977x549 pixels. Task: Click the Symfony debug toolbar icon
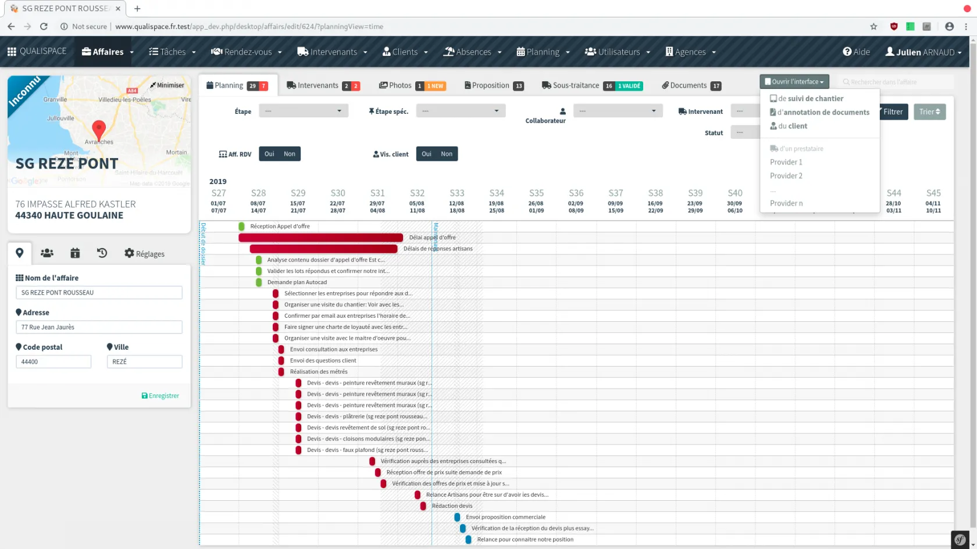(960, 540)
